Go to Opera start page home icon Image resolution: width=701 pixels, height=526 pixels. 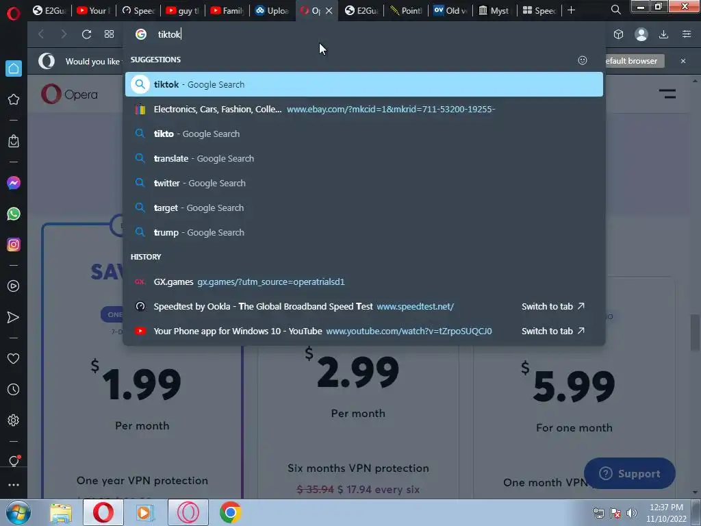tap(14, 68)
